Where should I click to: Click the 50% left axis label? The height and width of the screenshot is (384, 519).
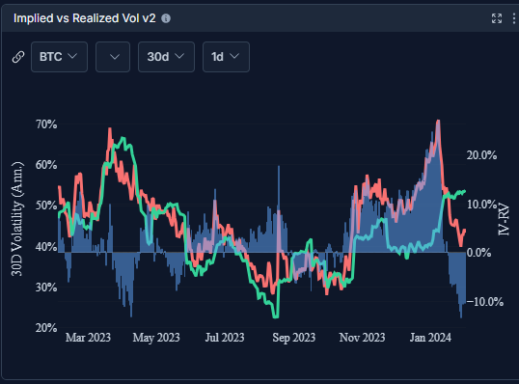(x=46, y=206)
